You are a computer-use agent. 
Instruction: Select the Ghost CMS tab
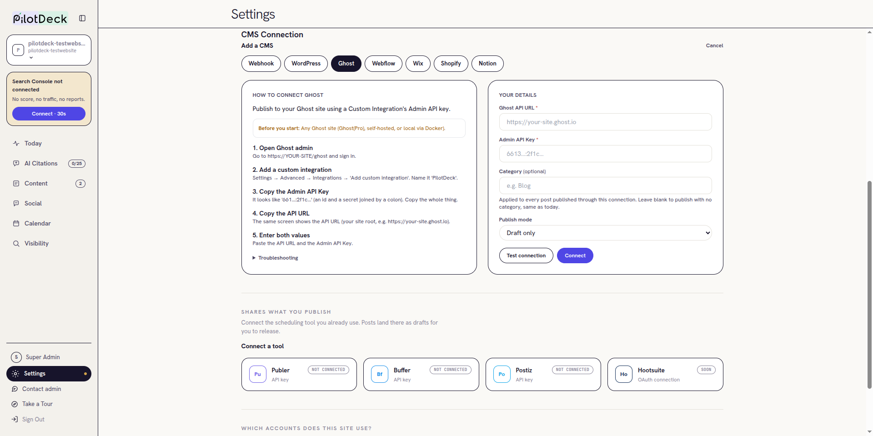click(346, 64)
